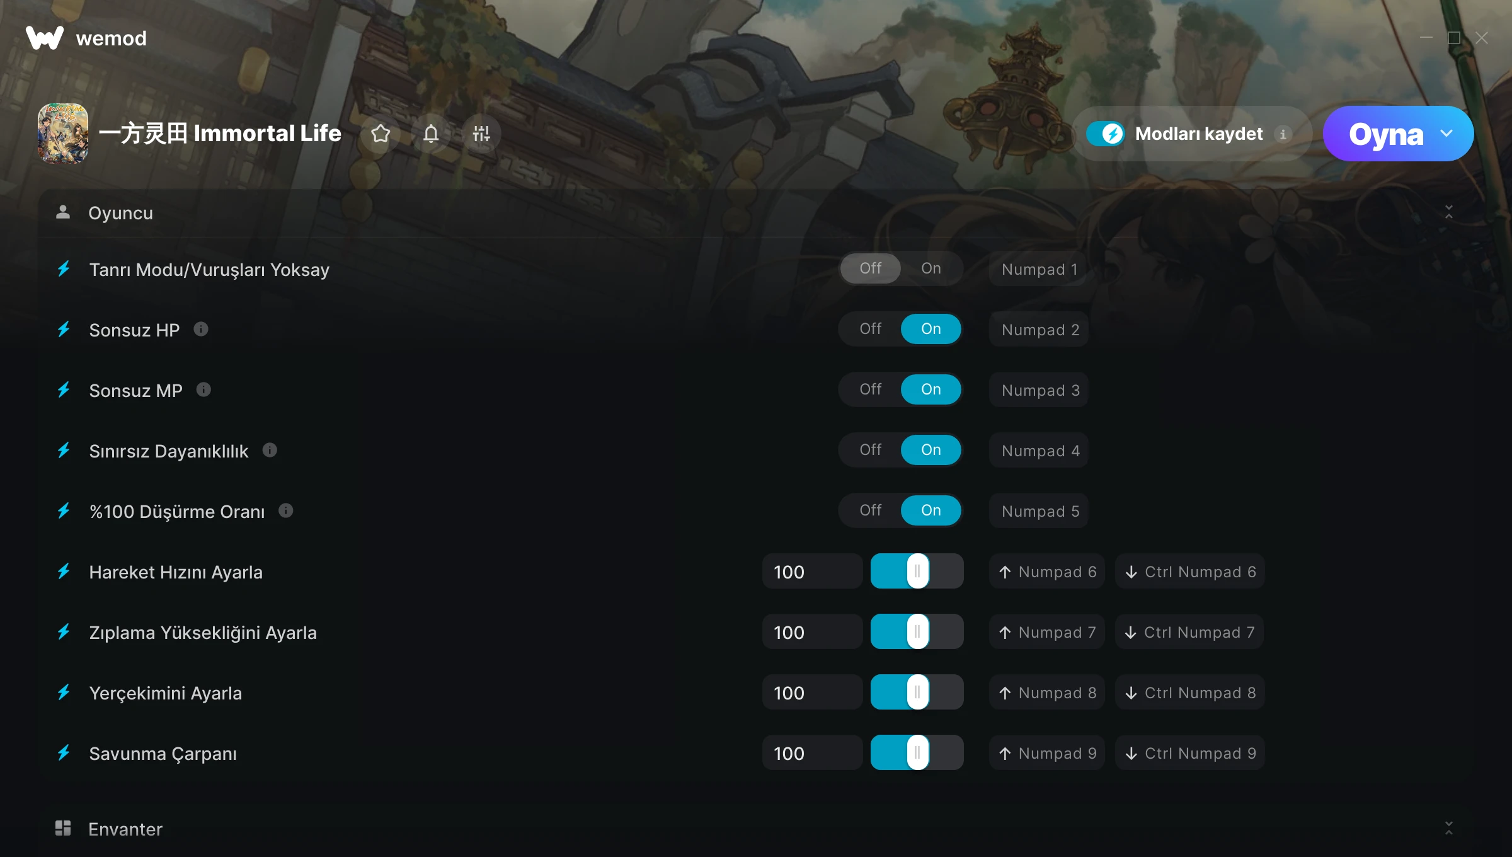Image resolution: width=1512 pixels, height=857 pixels.
Task: Toggle the Modları kaydet switch
Action: pyautogui.click(x=1105, y=134)
